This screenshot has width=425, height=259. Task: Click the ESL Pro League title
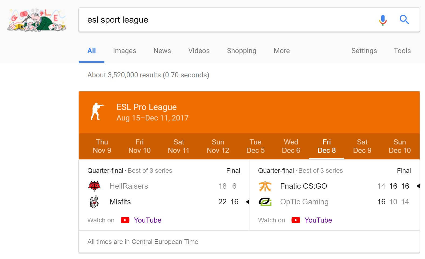(146, 107)
